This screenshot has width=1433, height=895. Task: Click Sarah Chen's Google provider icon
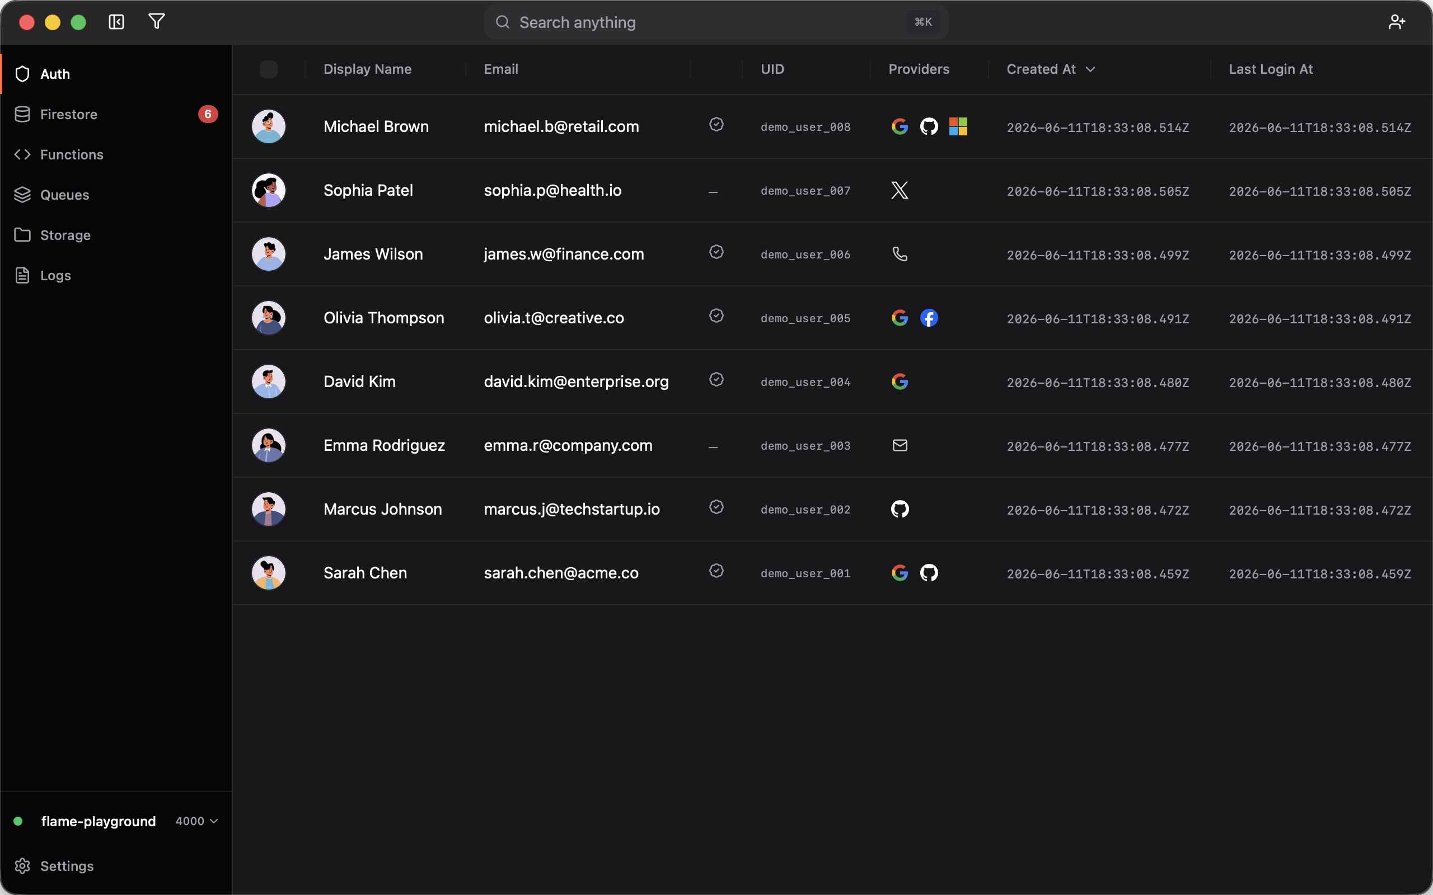(900, 573)
